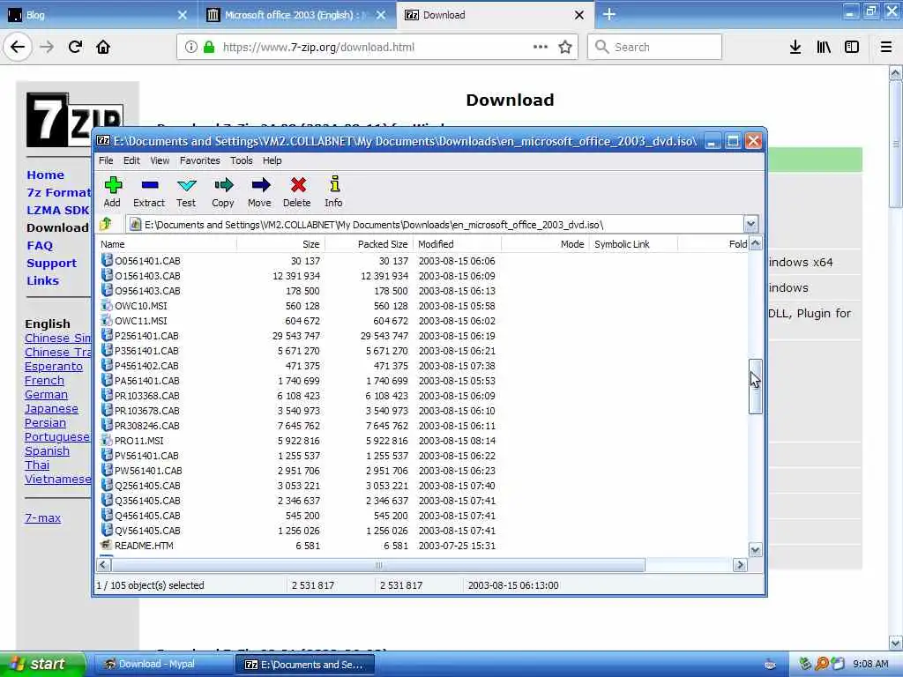Click the Firefox back arrow button
Viewport: 903px width, 677px height.
pos(18,47)
